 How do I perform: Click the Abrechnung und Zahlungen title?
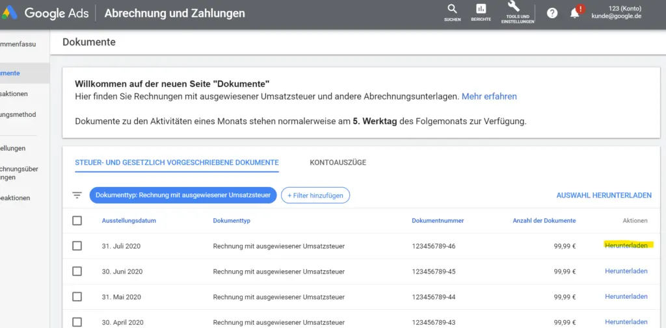tap(174, 14)
